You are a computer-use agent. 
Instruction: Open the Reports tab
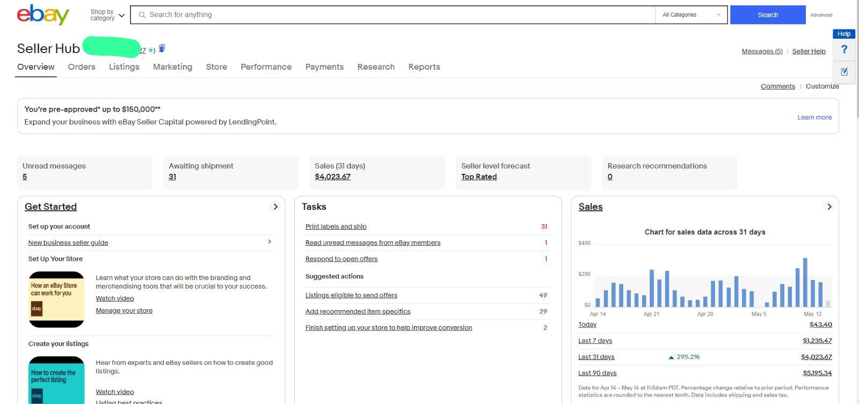(x=424, y=67)
